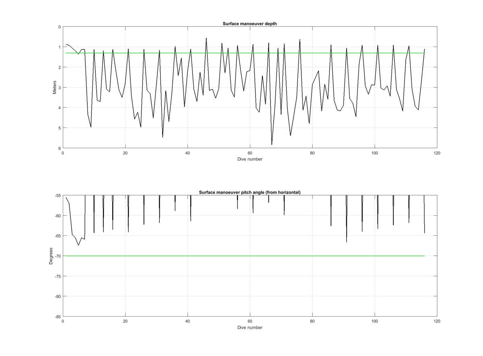
Task: Click the 'Surface manoeuver depth' plot title
Action: [x=250, y=24]
